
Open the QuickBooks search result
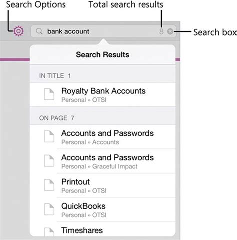click(x=103, y=210)
